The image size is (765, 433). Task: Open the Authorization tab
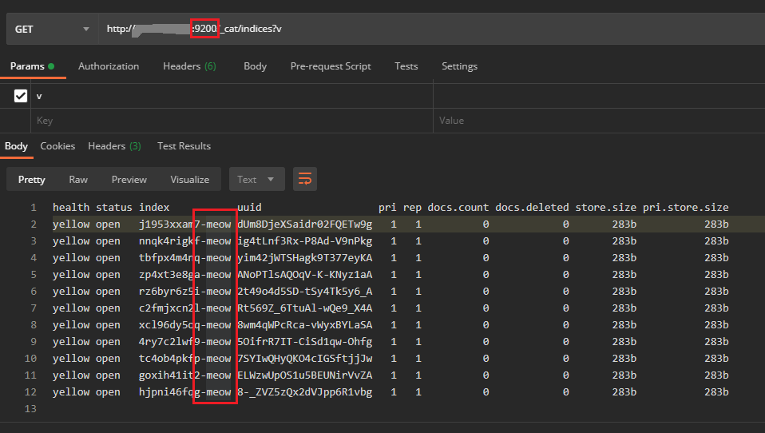pyautogui.click(x=109, y=66)
